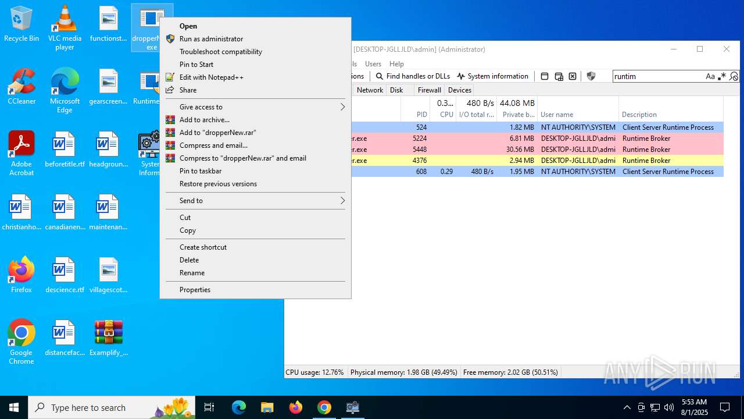Select the Adobe Acrobat desktop shortcut
The image size is (744, 419).
point(22,153)
